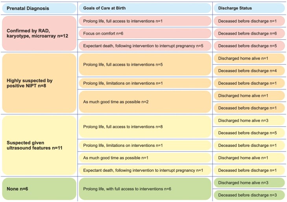Select the Focus on comfort n=6 box

pyautogui.click(x=144, y=33)
